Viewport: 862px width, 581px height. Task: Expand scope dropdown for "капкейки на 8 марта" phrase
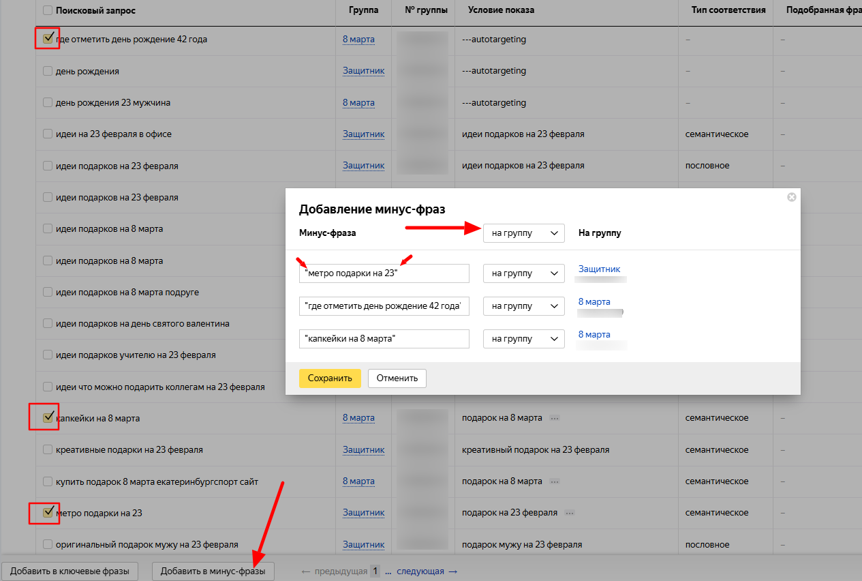(523, 339)
